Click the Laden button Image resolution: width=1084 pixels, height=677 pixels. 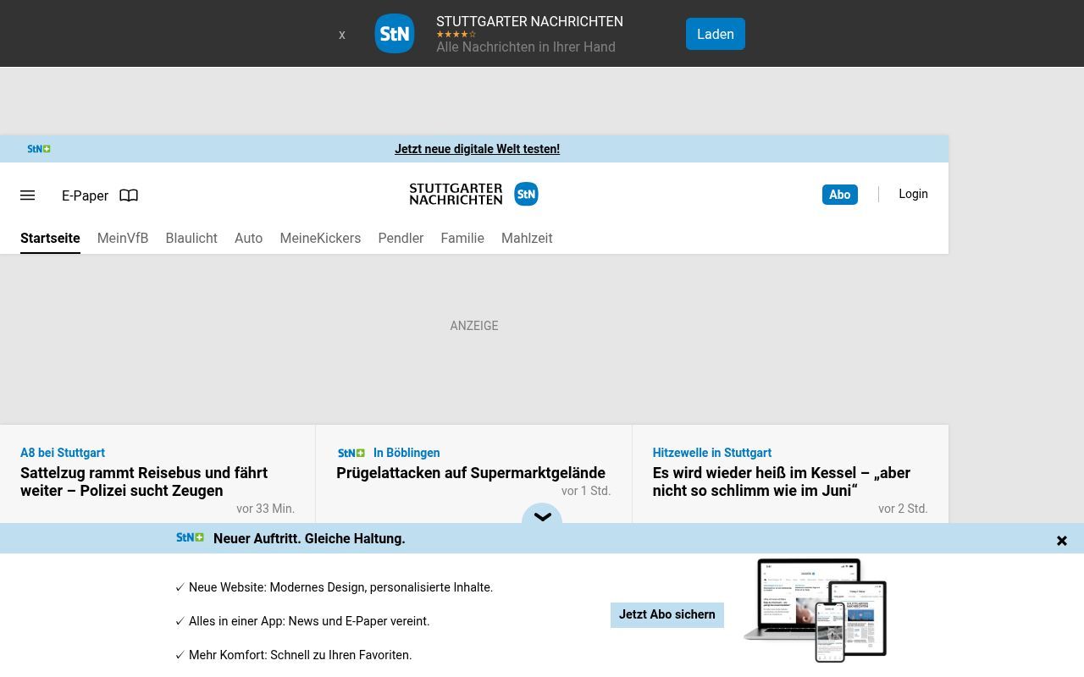point(716,34)
